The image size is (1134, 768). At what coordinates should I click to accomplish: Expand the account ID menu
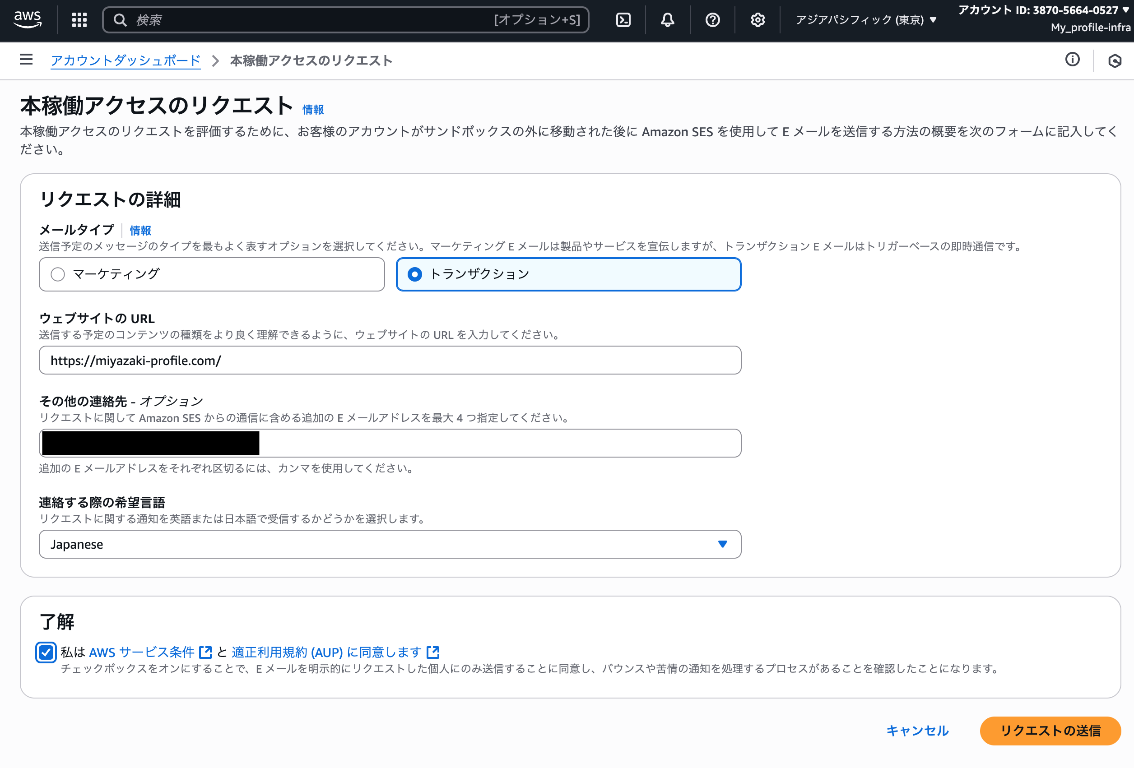[1043, 10]
